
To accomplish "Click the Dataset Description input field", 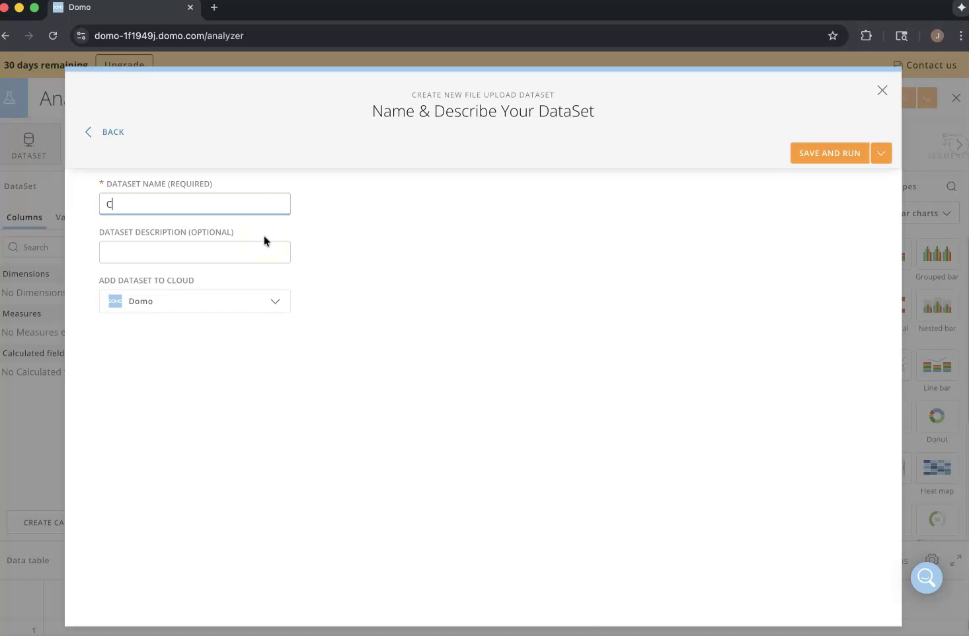I will point(195,252).
